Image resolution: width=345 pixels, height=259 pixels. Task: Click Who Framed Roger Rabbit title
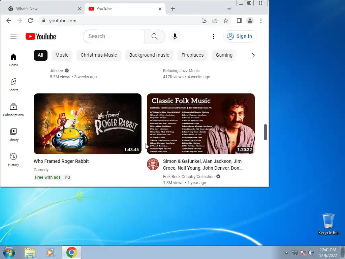(61, 161)
